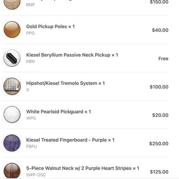Click the 5-Piece Walnut Neck thumbnail
This screenshot has height=179, width=179.
12,171
